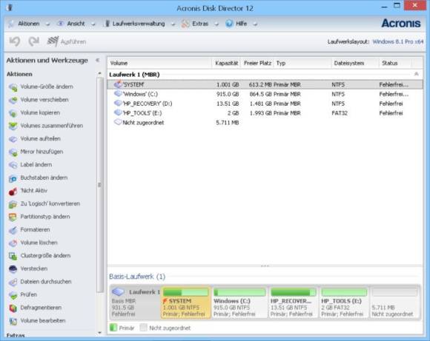Click the Volume löschen icon
This screenshot has width=430, height=341.
13,243
